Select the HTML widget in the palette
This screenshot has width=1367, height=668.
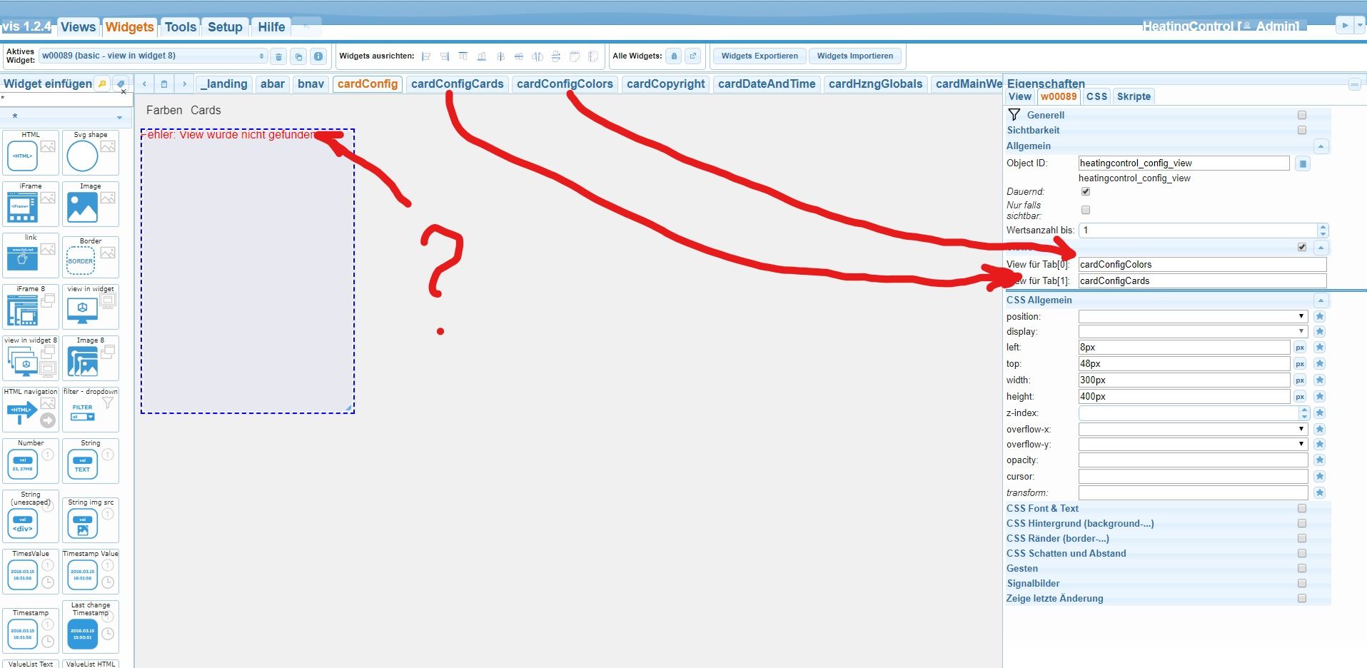tap(31, 152)
